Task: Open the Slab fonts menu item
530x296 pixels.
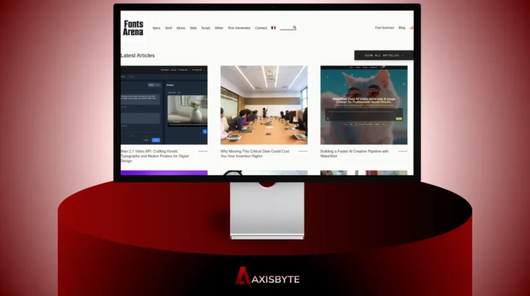Action: (193, 28)
